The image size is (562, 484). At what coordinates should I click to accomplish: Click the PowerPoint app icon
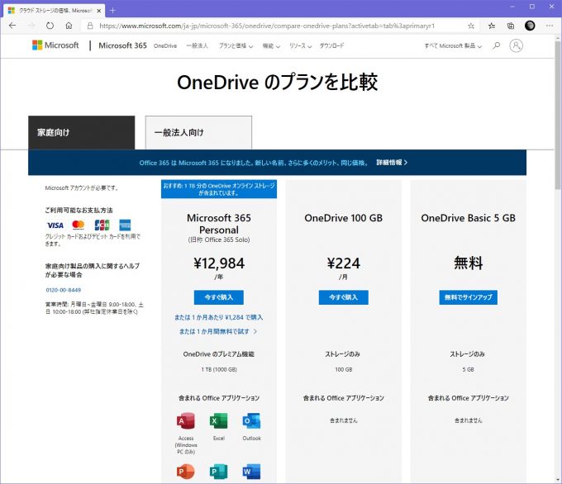pos(186,472)
